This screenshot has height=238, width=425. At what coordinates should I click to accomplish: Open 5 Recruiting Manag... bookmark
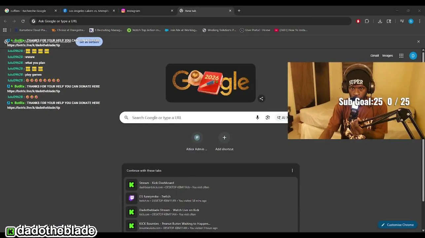[106, 30]
